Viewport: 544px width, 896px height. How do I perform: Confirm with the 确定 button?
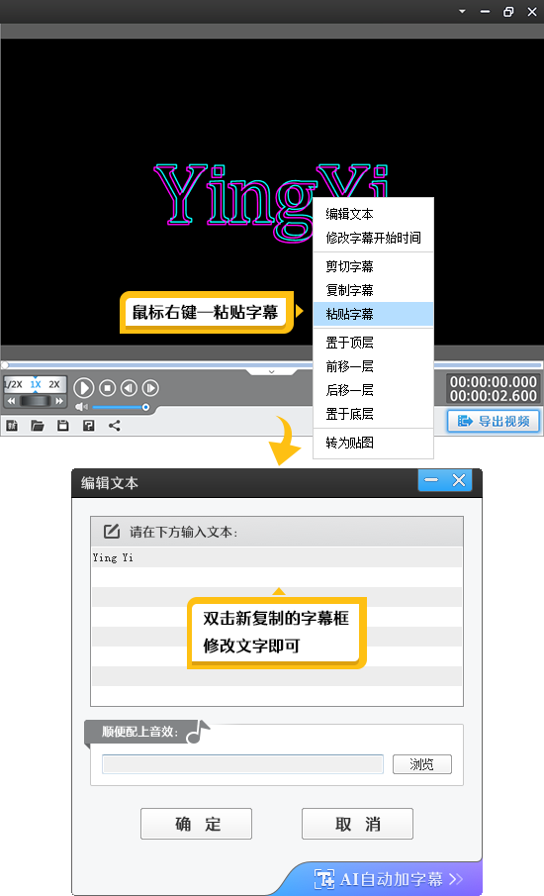coord(197,824)
